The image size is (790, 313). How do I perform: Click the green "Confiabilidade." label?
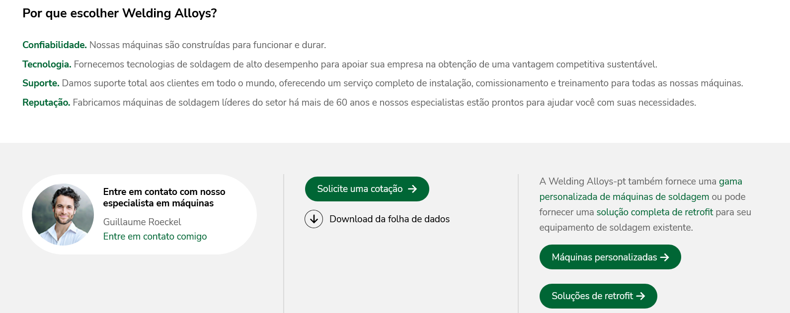pos(55,45)
